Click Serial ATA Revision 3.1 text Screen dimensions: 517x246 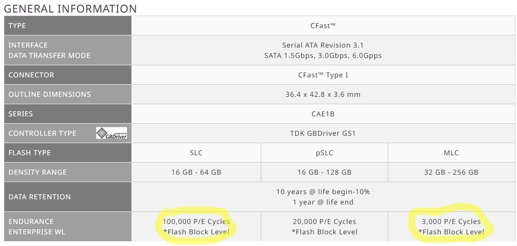coord(323,45)
